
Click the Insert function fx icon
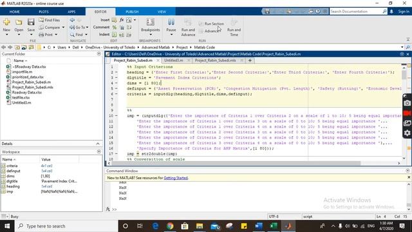click(x=122, y=20)
